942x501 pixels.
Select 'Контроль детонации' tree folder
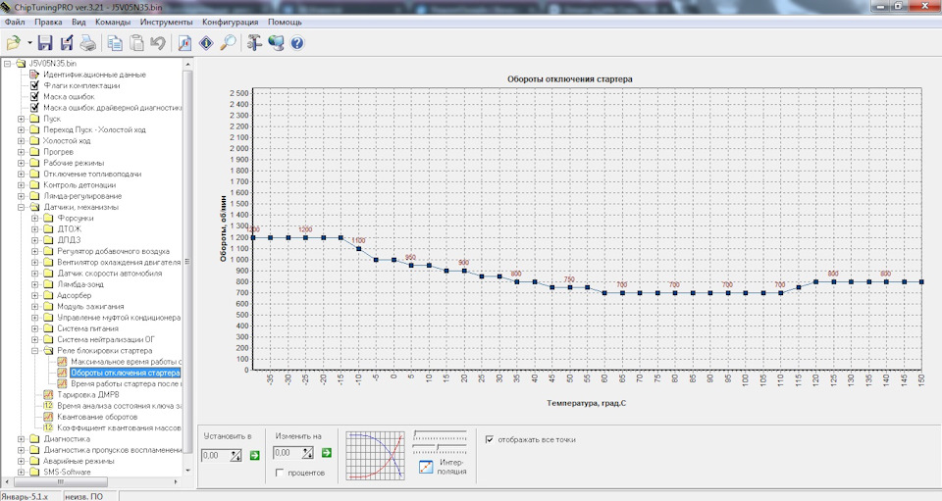pos(79,185)
